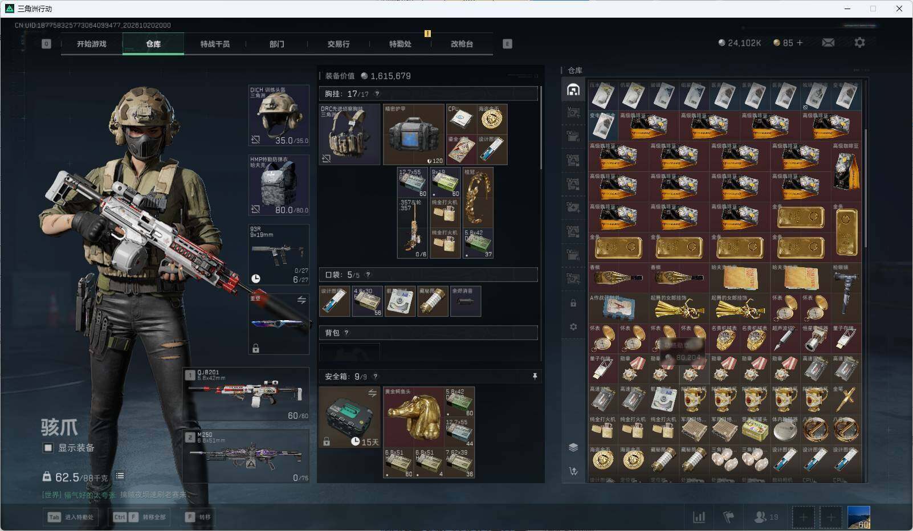Click the plus icon beside 85 currency
This screenshot has height=531, width=913.
pyautogui.click(x=800, y=43)
